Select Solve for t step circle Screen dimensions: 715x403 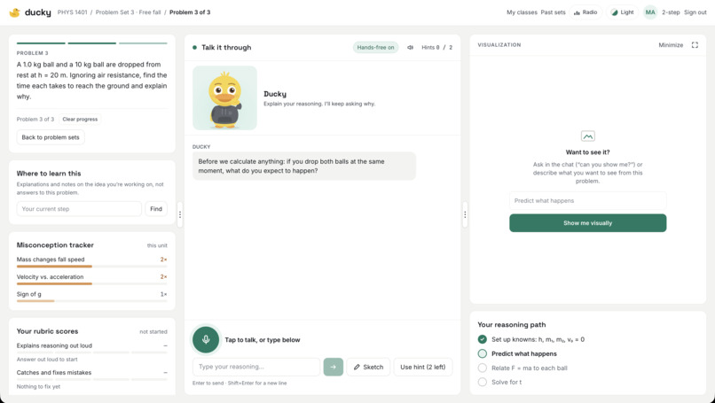pos(482,382)
